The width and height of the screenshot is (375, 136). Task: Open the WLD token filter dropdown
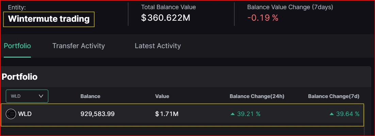[x=27, y=96]
